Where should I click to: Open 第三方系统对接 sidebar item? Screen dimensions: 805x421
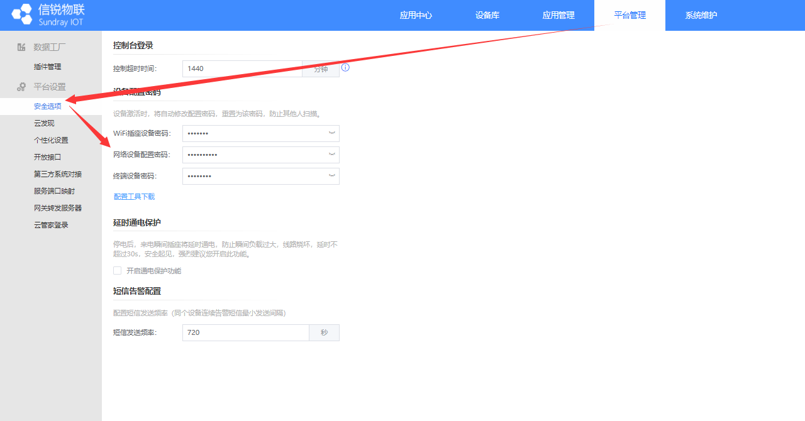tap(58, 174)
